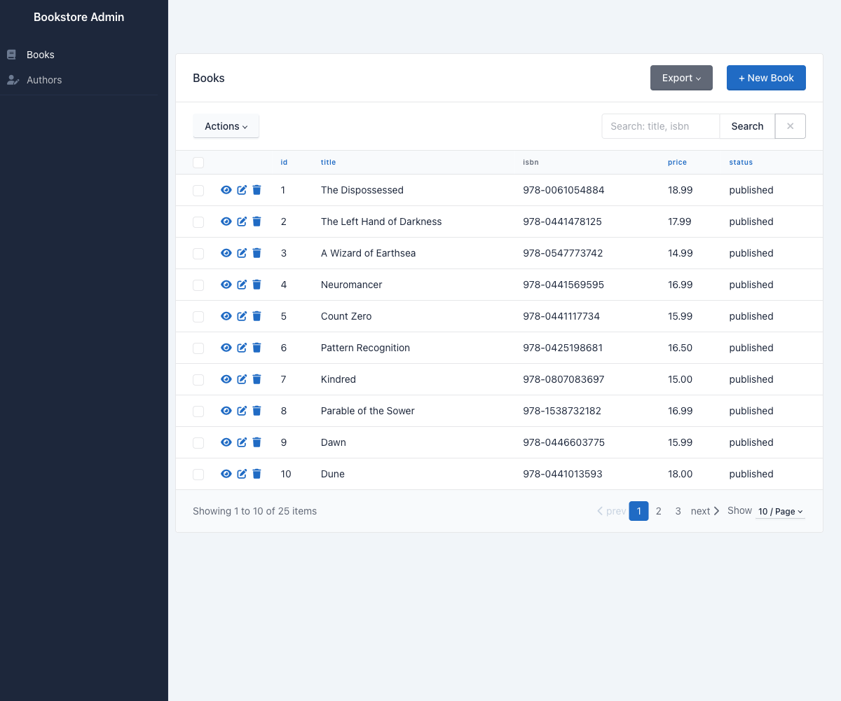
Task: View The Left Hand of Darkness
Action: tap(226, 222)
